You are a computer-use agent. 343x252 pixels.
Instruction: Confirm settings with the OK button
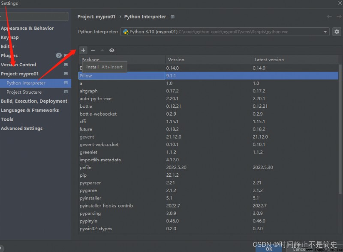pos(269,249)
